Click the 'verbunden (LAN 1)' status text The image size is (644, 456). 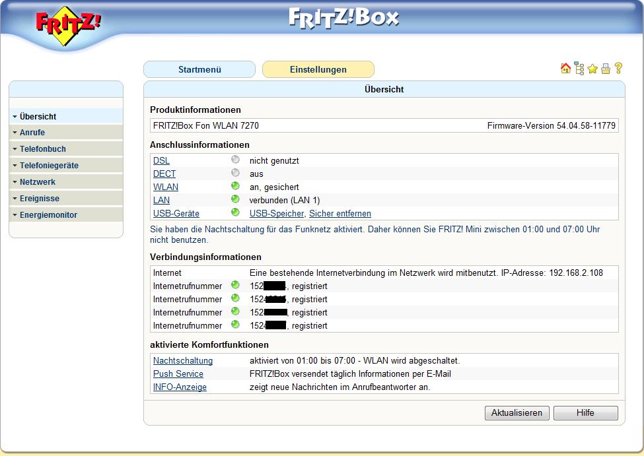click(x=285, y=201)
